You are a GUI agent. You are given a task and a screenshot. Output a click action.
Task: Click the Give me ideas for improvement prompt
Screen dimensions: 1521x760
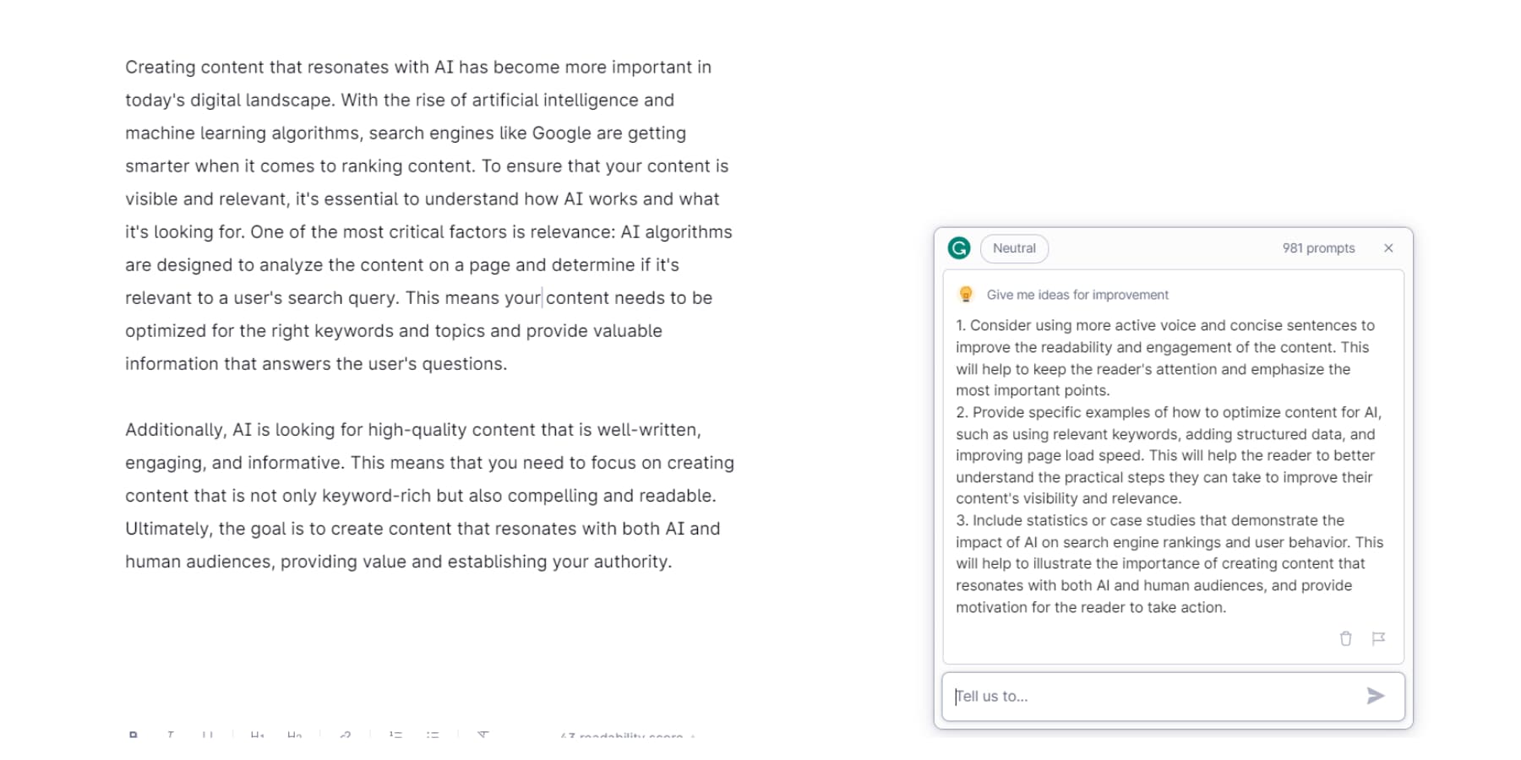click(1079, 295)
